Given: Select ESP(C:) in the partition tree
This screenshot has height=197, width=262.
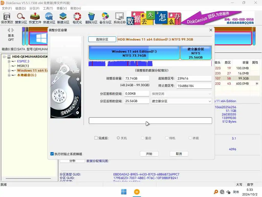Looking at the screenshot, I should pyautogui.click(x=23, y=61).
